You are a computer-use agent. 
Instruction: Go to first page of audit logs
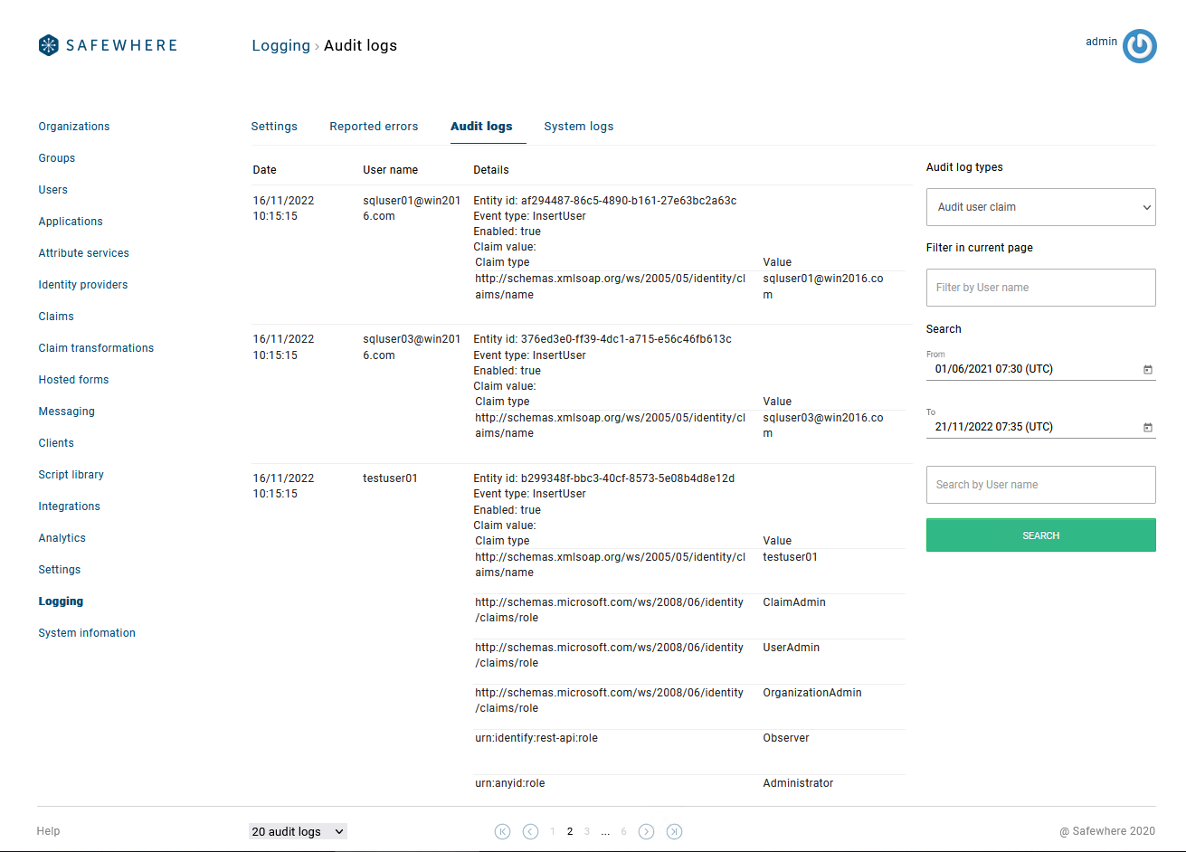(x=503, y=831)
